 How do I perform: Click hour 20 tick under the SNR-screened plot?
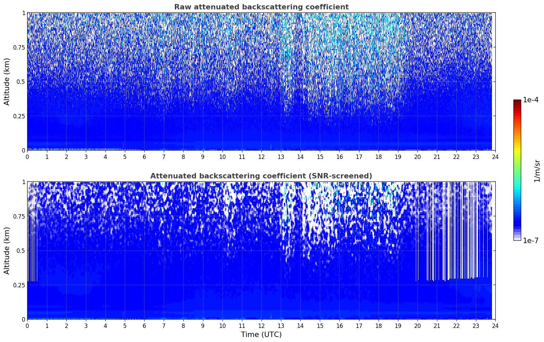pyautogui.click(x=417, y=326)
